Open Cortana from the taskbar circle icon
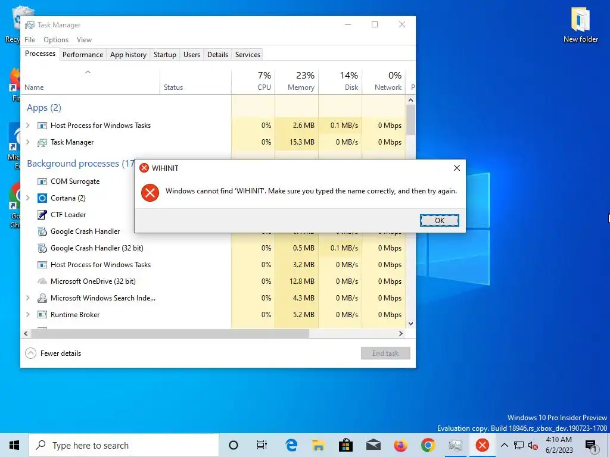 click(234, 445)
